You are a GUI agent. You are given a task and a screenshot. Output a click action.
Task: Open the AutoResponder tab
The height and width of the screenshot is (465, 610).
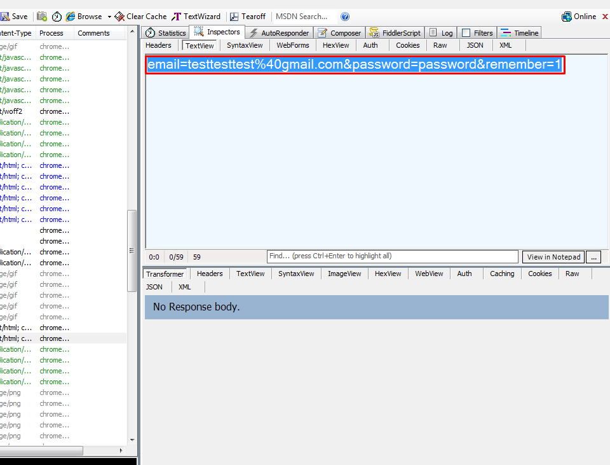(x=279, y=32)
